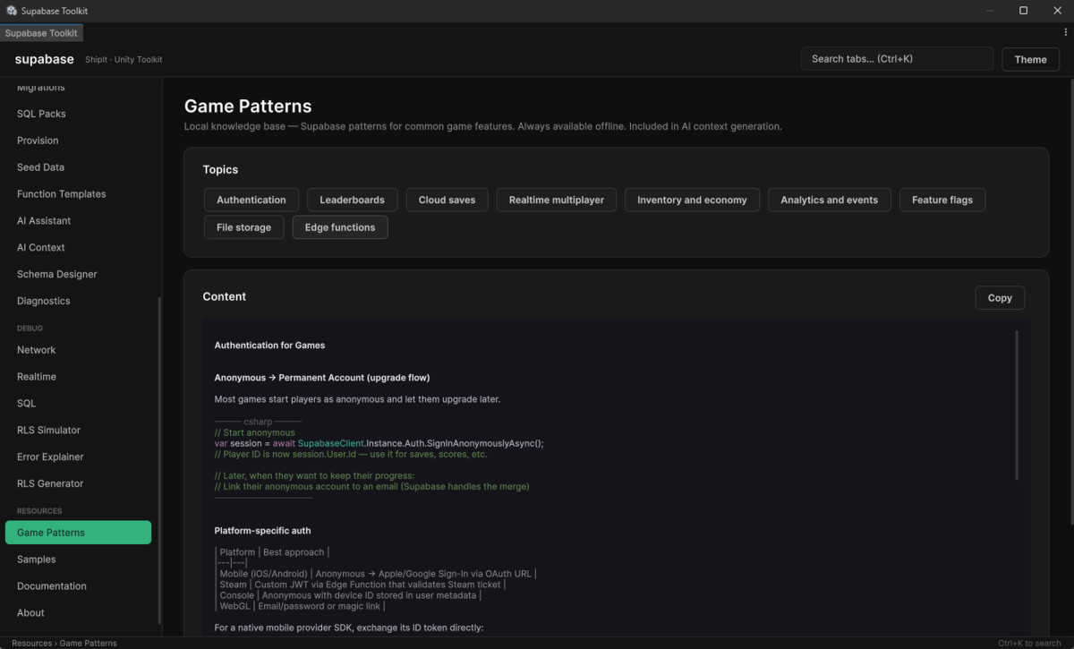Open RLS Simulator

48,431
